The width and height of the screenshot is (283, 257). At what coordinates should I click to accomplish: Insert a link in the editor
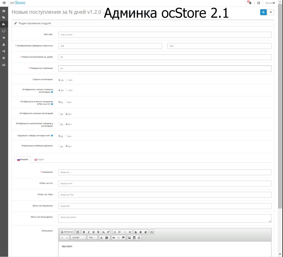click(x=114, y=238)
